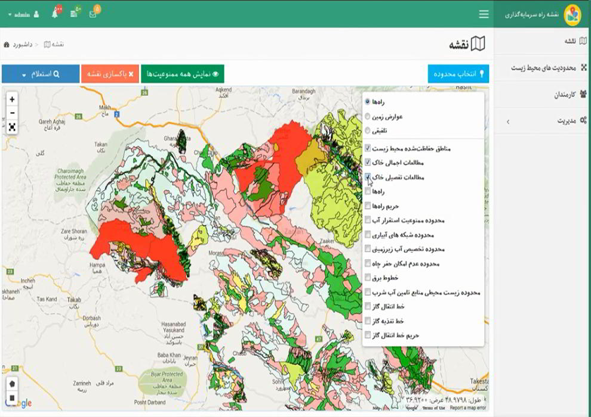The image size is (591, 417).
Task: Open the admin user dropdown
Action: point(24,15)
